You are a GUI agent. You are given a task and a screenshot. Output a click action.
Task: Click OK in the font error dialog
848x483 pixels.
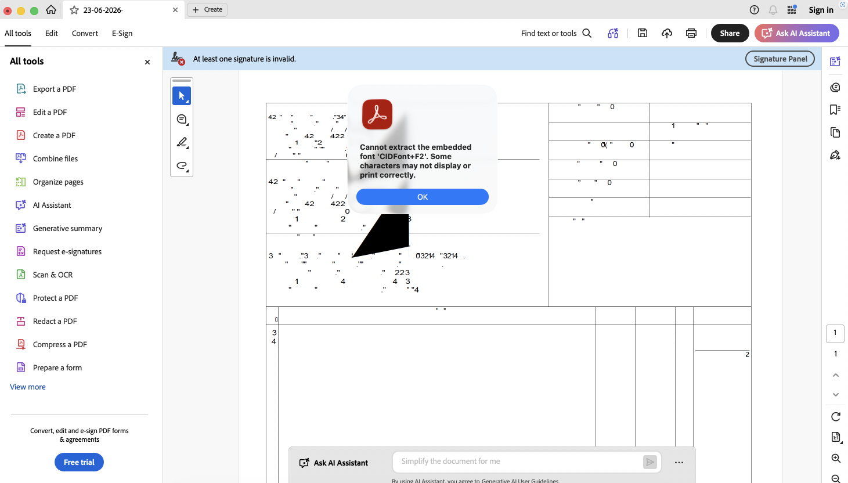[x=423, y=197]
